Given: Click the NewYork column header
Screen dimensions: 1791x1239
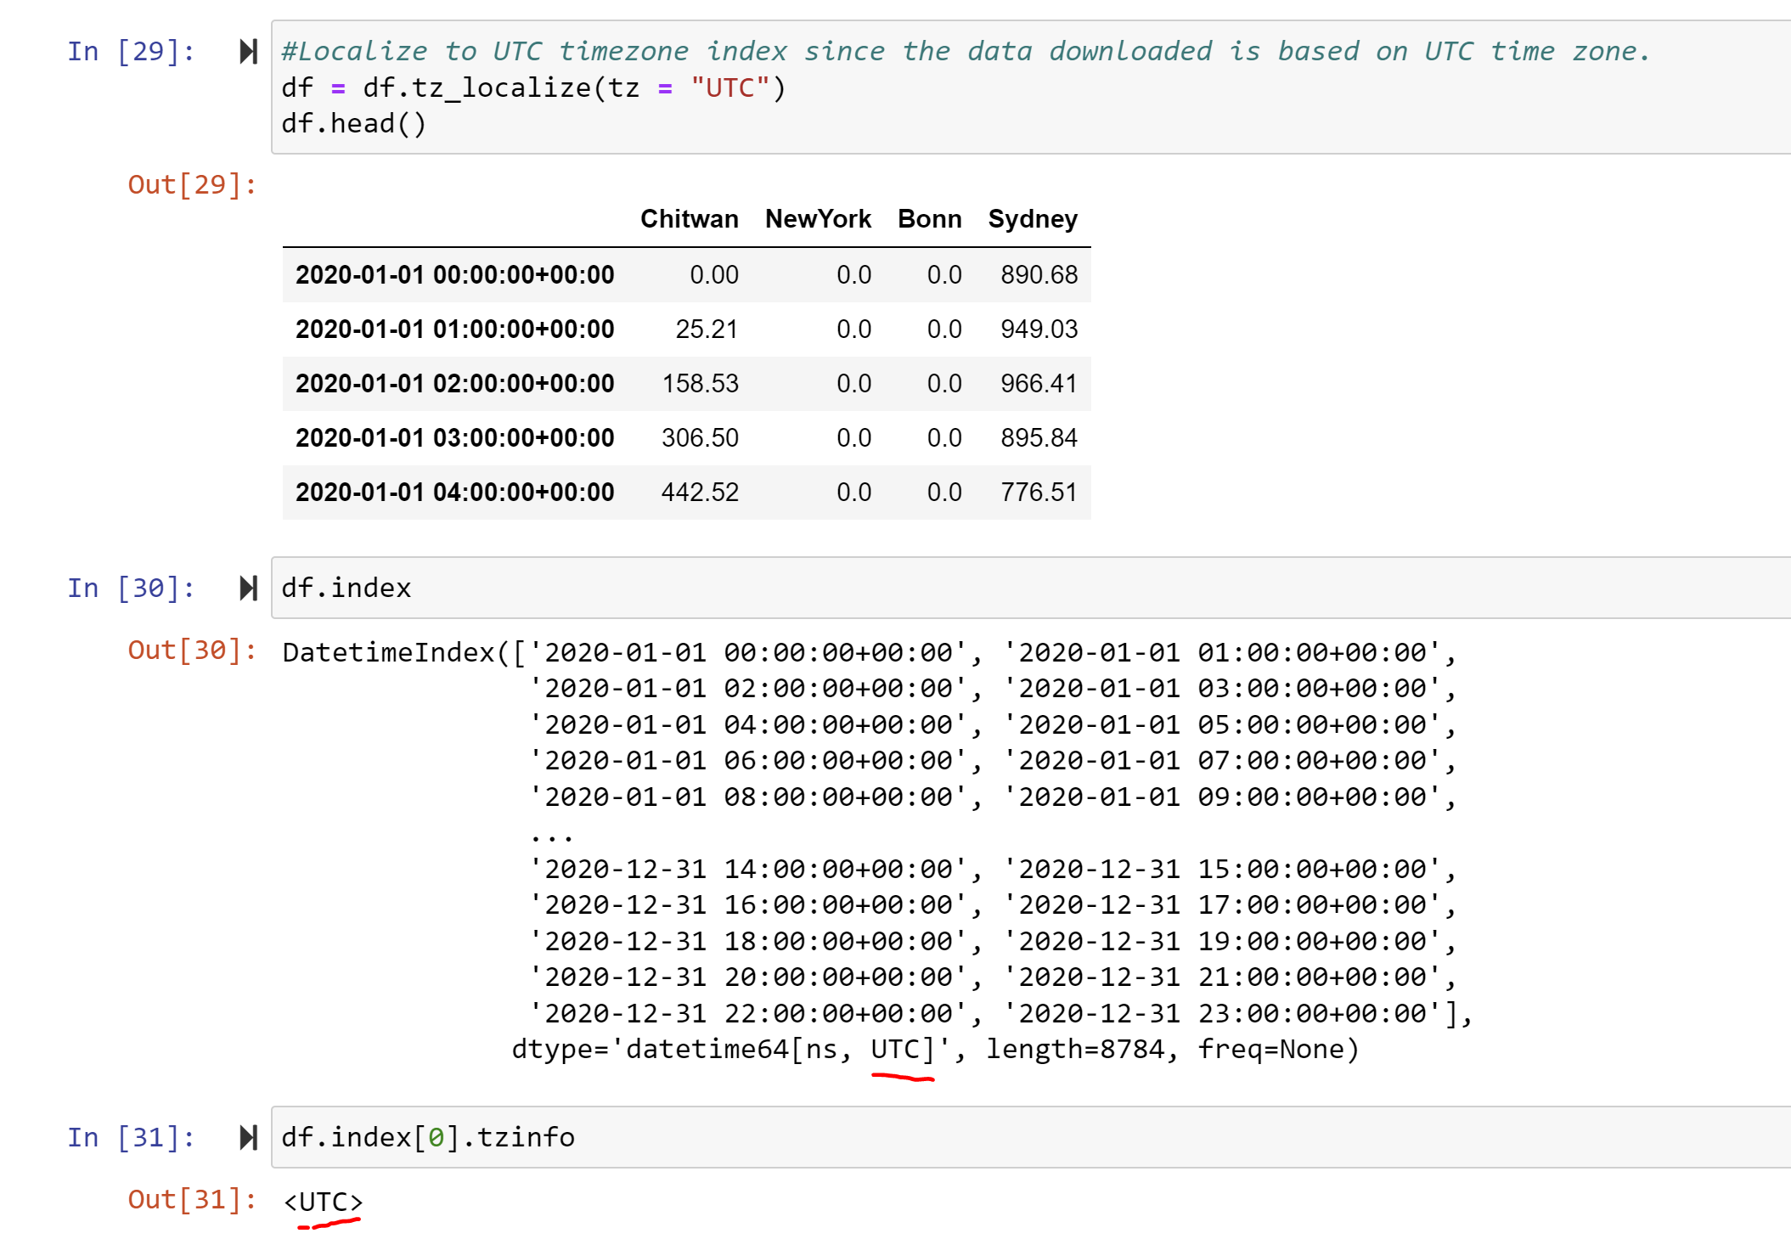Looking at the screenshot, I should 817,219.
